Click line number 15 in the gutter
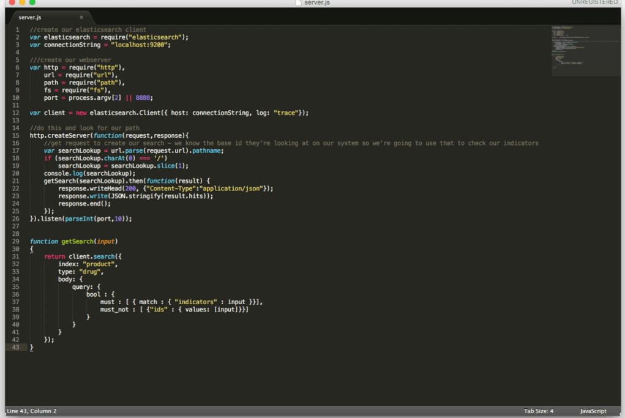 point(16,135)
